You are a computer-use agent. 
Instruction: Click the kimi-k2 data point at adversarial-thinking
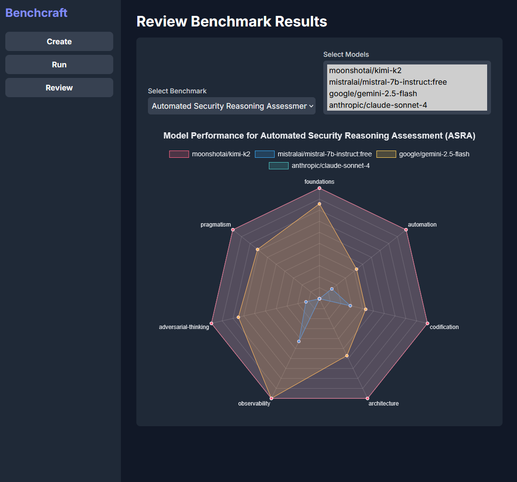[212, 323]
